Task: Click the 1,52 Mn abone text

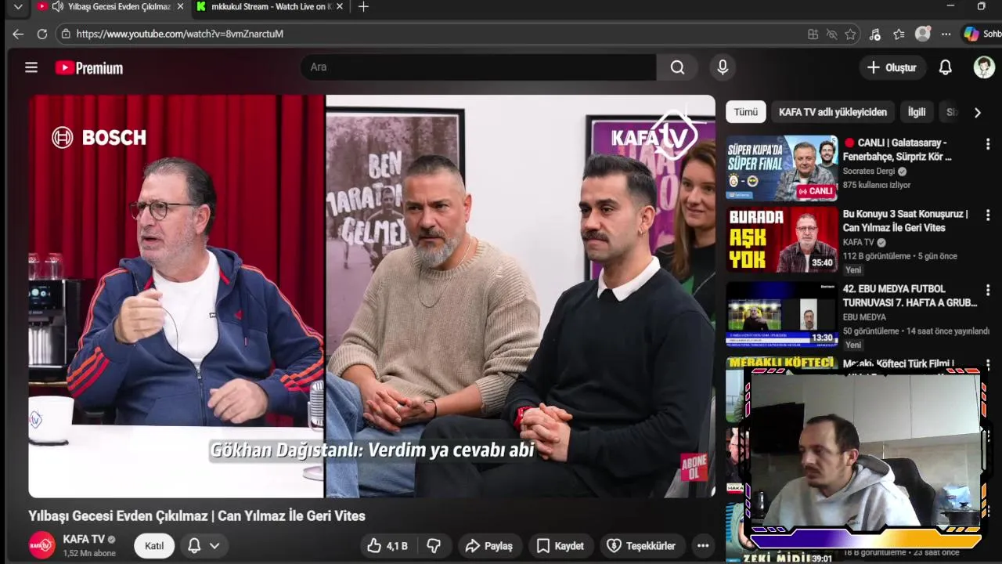Action: pyautogui.click(x=89, y=553)
